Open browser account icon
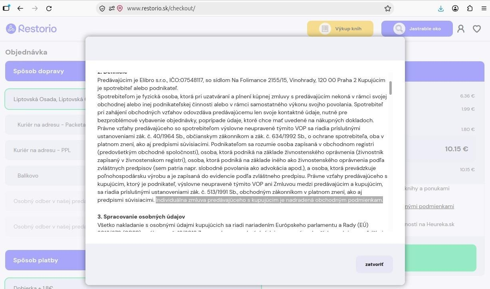The height and width of the screenshot is (289, 490). click(x=455, y=8)
